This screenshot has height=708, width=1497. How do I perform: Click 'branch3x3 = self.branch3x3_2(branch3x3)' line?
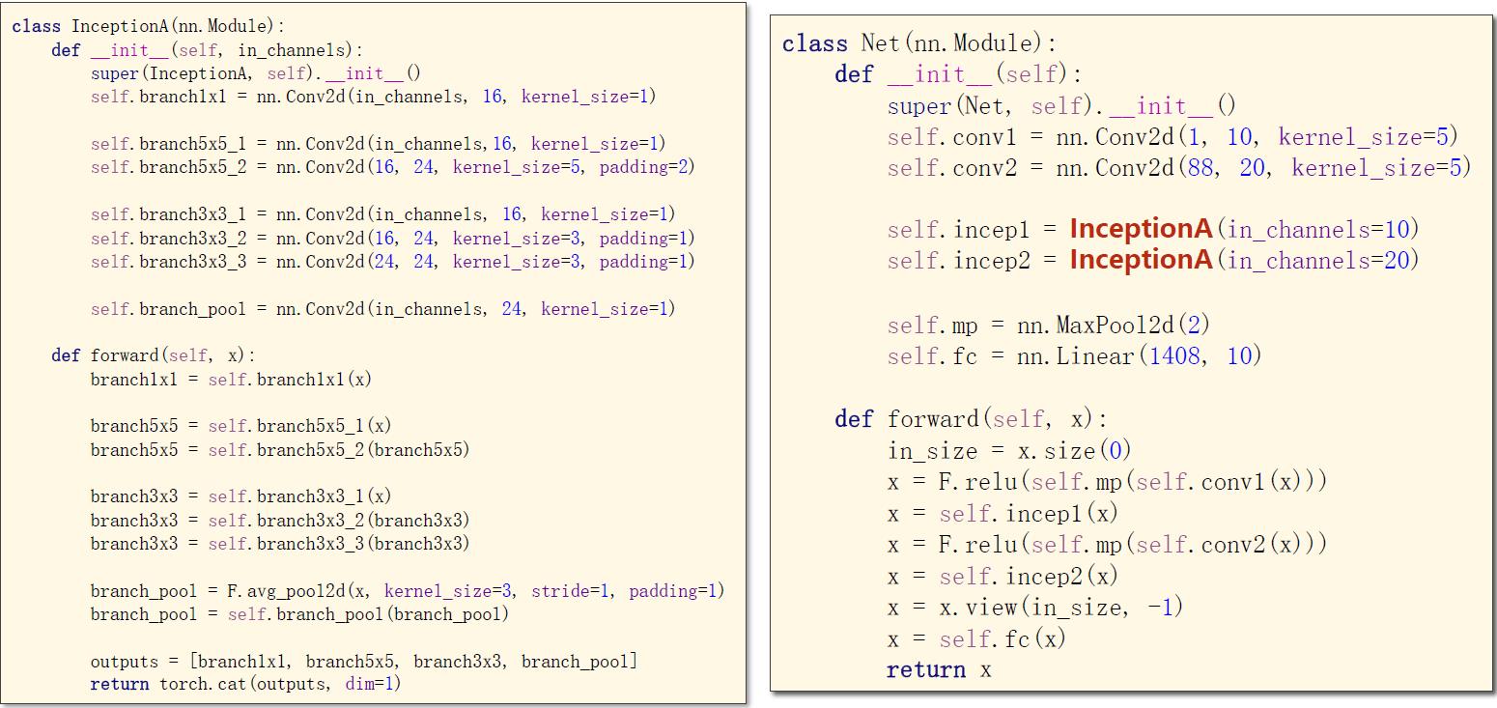point(280,521)
